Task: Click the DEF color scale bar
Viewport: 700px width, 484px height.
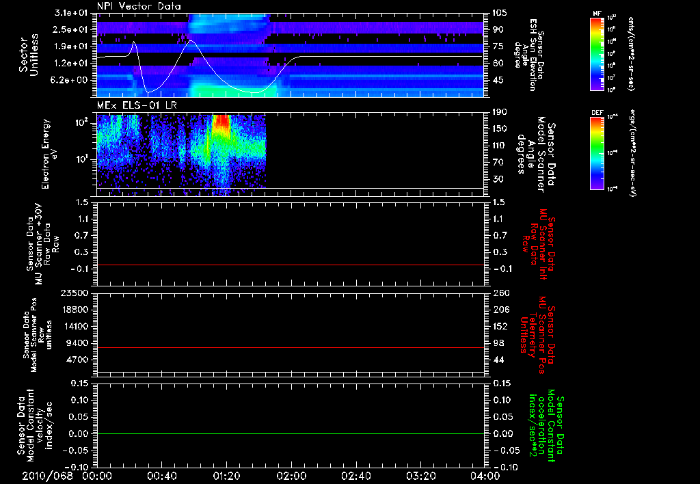Action: click(597, 152)
